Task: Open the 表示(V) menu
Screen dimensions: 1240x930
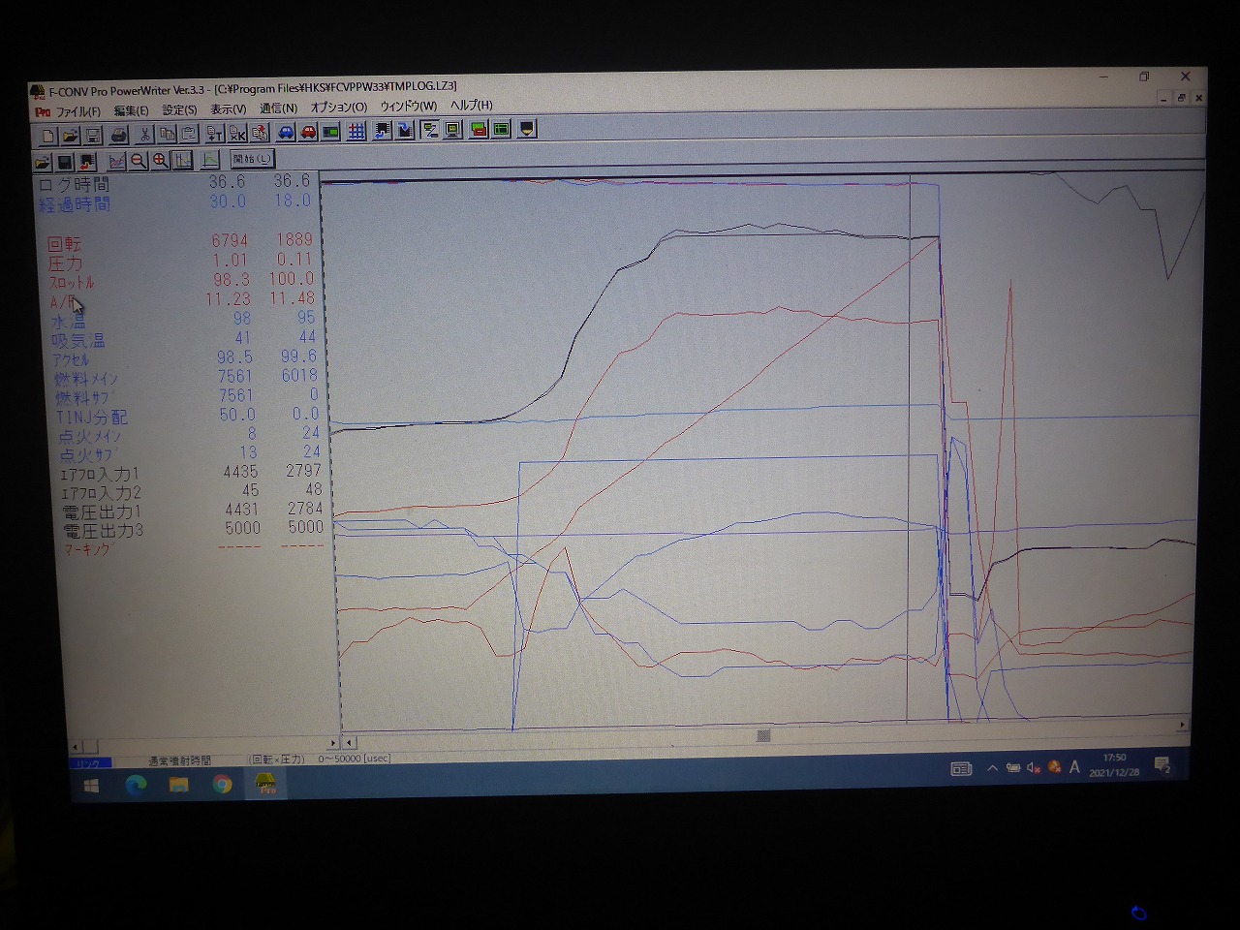Action: (x=229, y=109)
